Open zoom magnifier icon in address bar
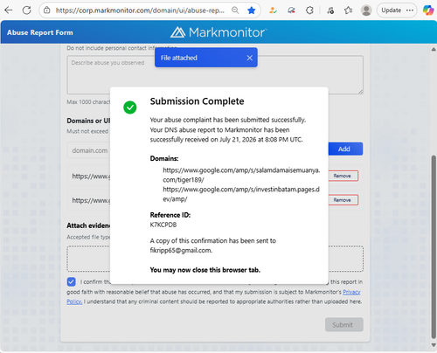This screenshot has height=353, width=437. 235,10
